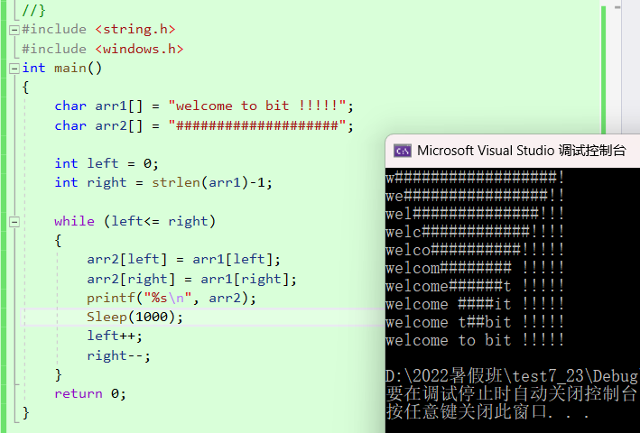Click the split-view handle above the scrollbar
640x433 pixels.
tap(617, 7)
